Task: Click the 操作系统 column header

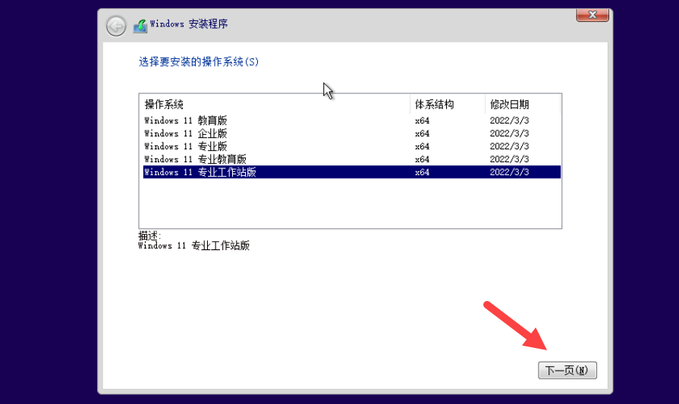Action: 276,105
